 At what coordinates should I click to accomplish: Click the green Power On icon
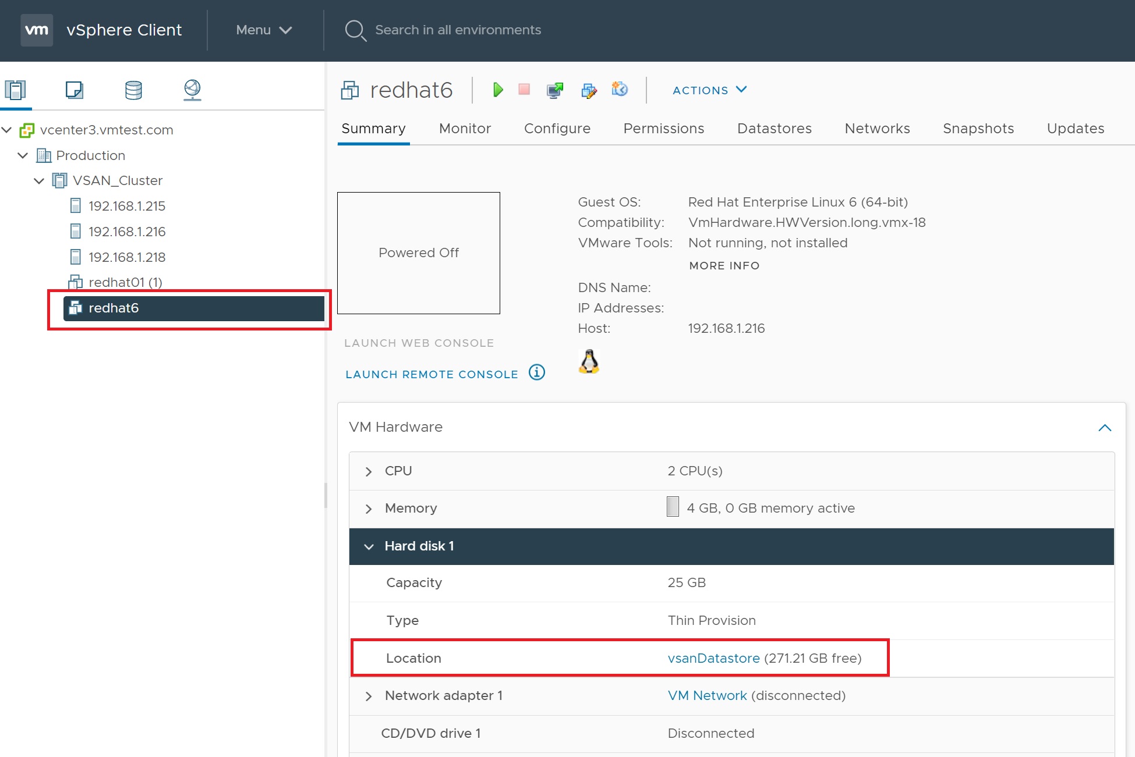coord(498,90)
